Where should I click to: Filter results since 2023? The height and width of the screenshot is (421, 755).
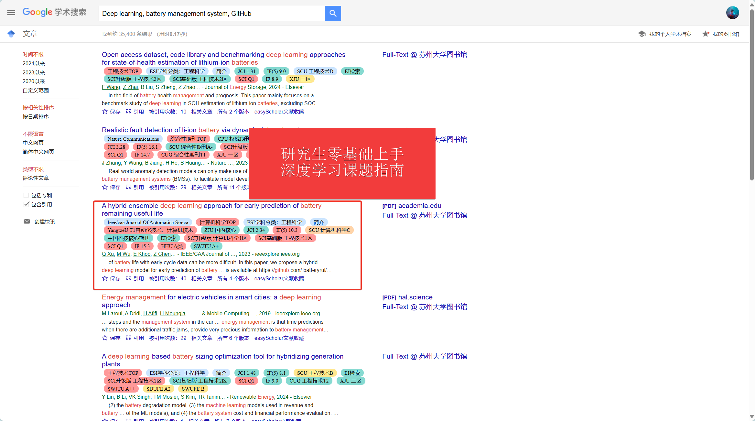pos(34,72)
